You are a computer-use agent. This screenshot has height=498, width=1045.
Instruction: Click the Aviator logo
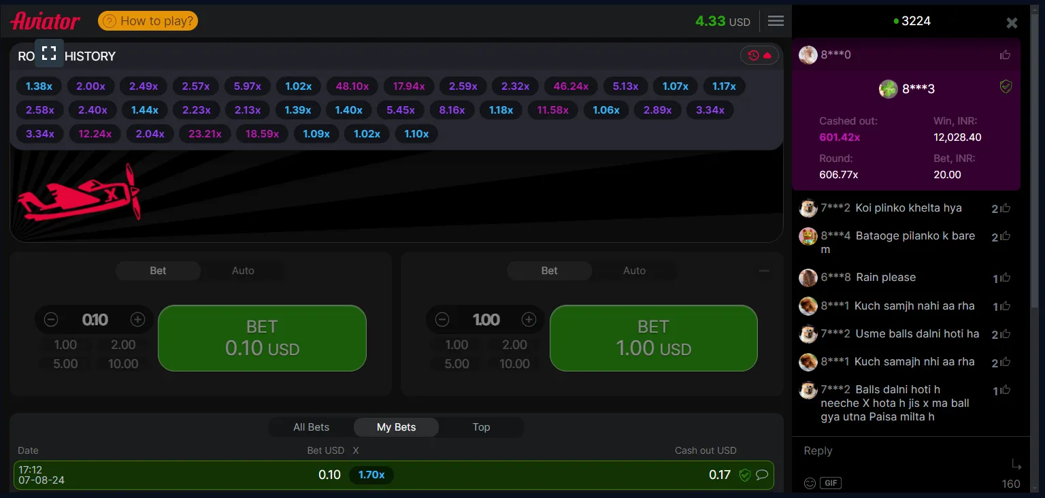coord(45,21)
